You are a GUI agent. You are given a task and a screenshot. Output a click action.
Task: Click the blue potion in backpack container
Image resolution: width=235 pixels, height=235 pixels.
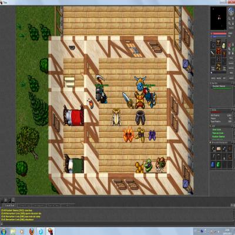coord(213,164)
